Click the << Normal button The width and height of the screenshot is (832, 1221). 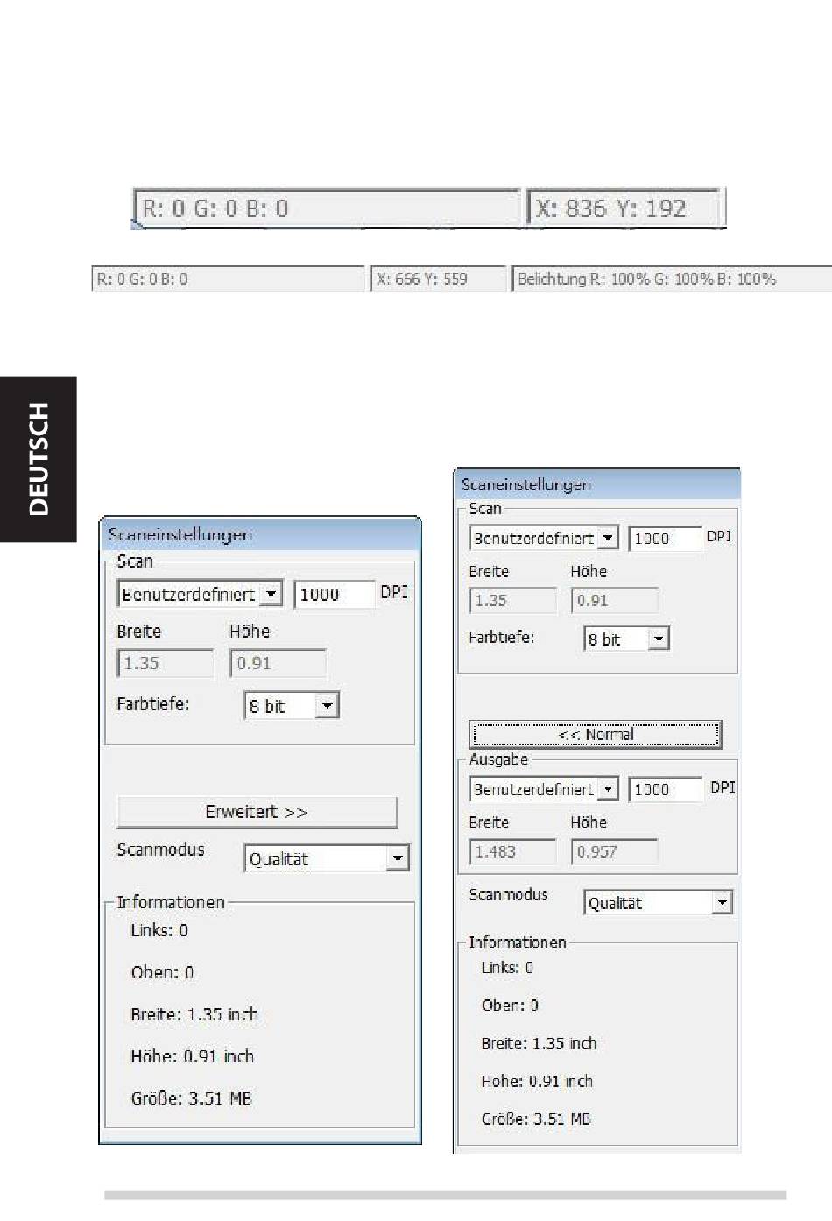(596, 734)
